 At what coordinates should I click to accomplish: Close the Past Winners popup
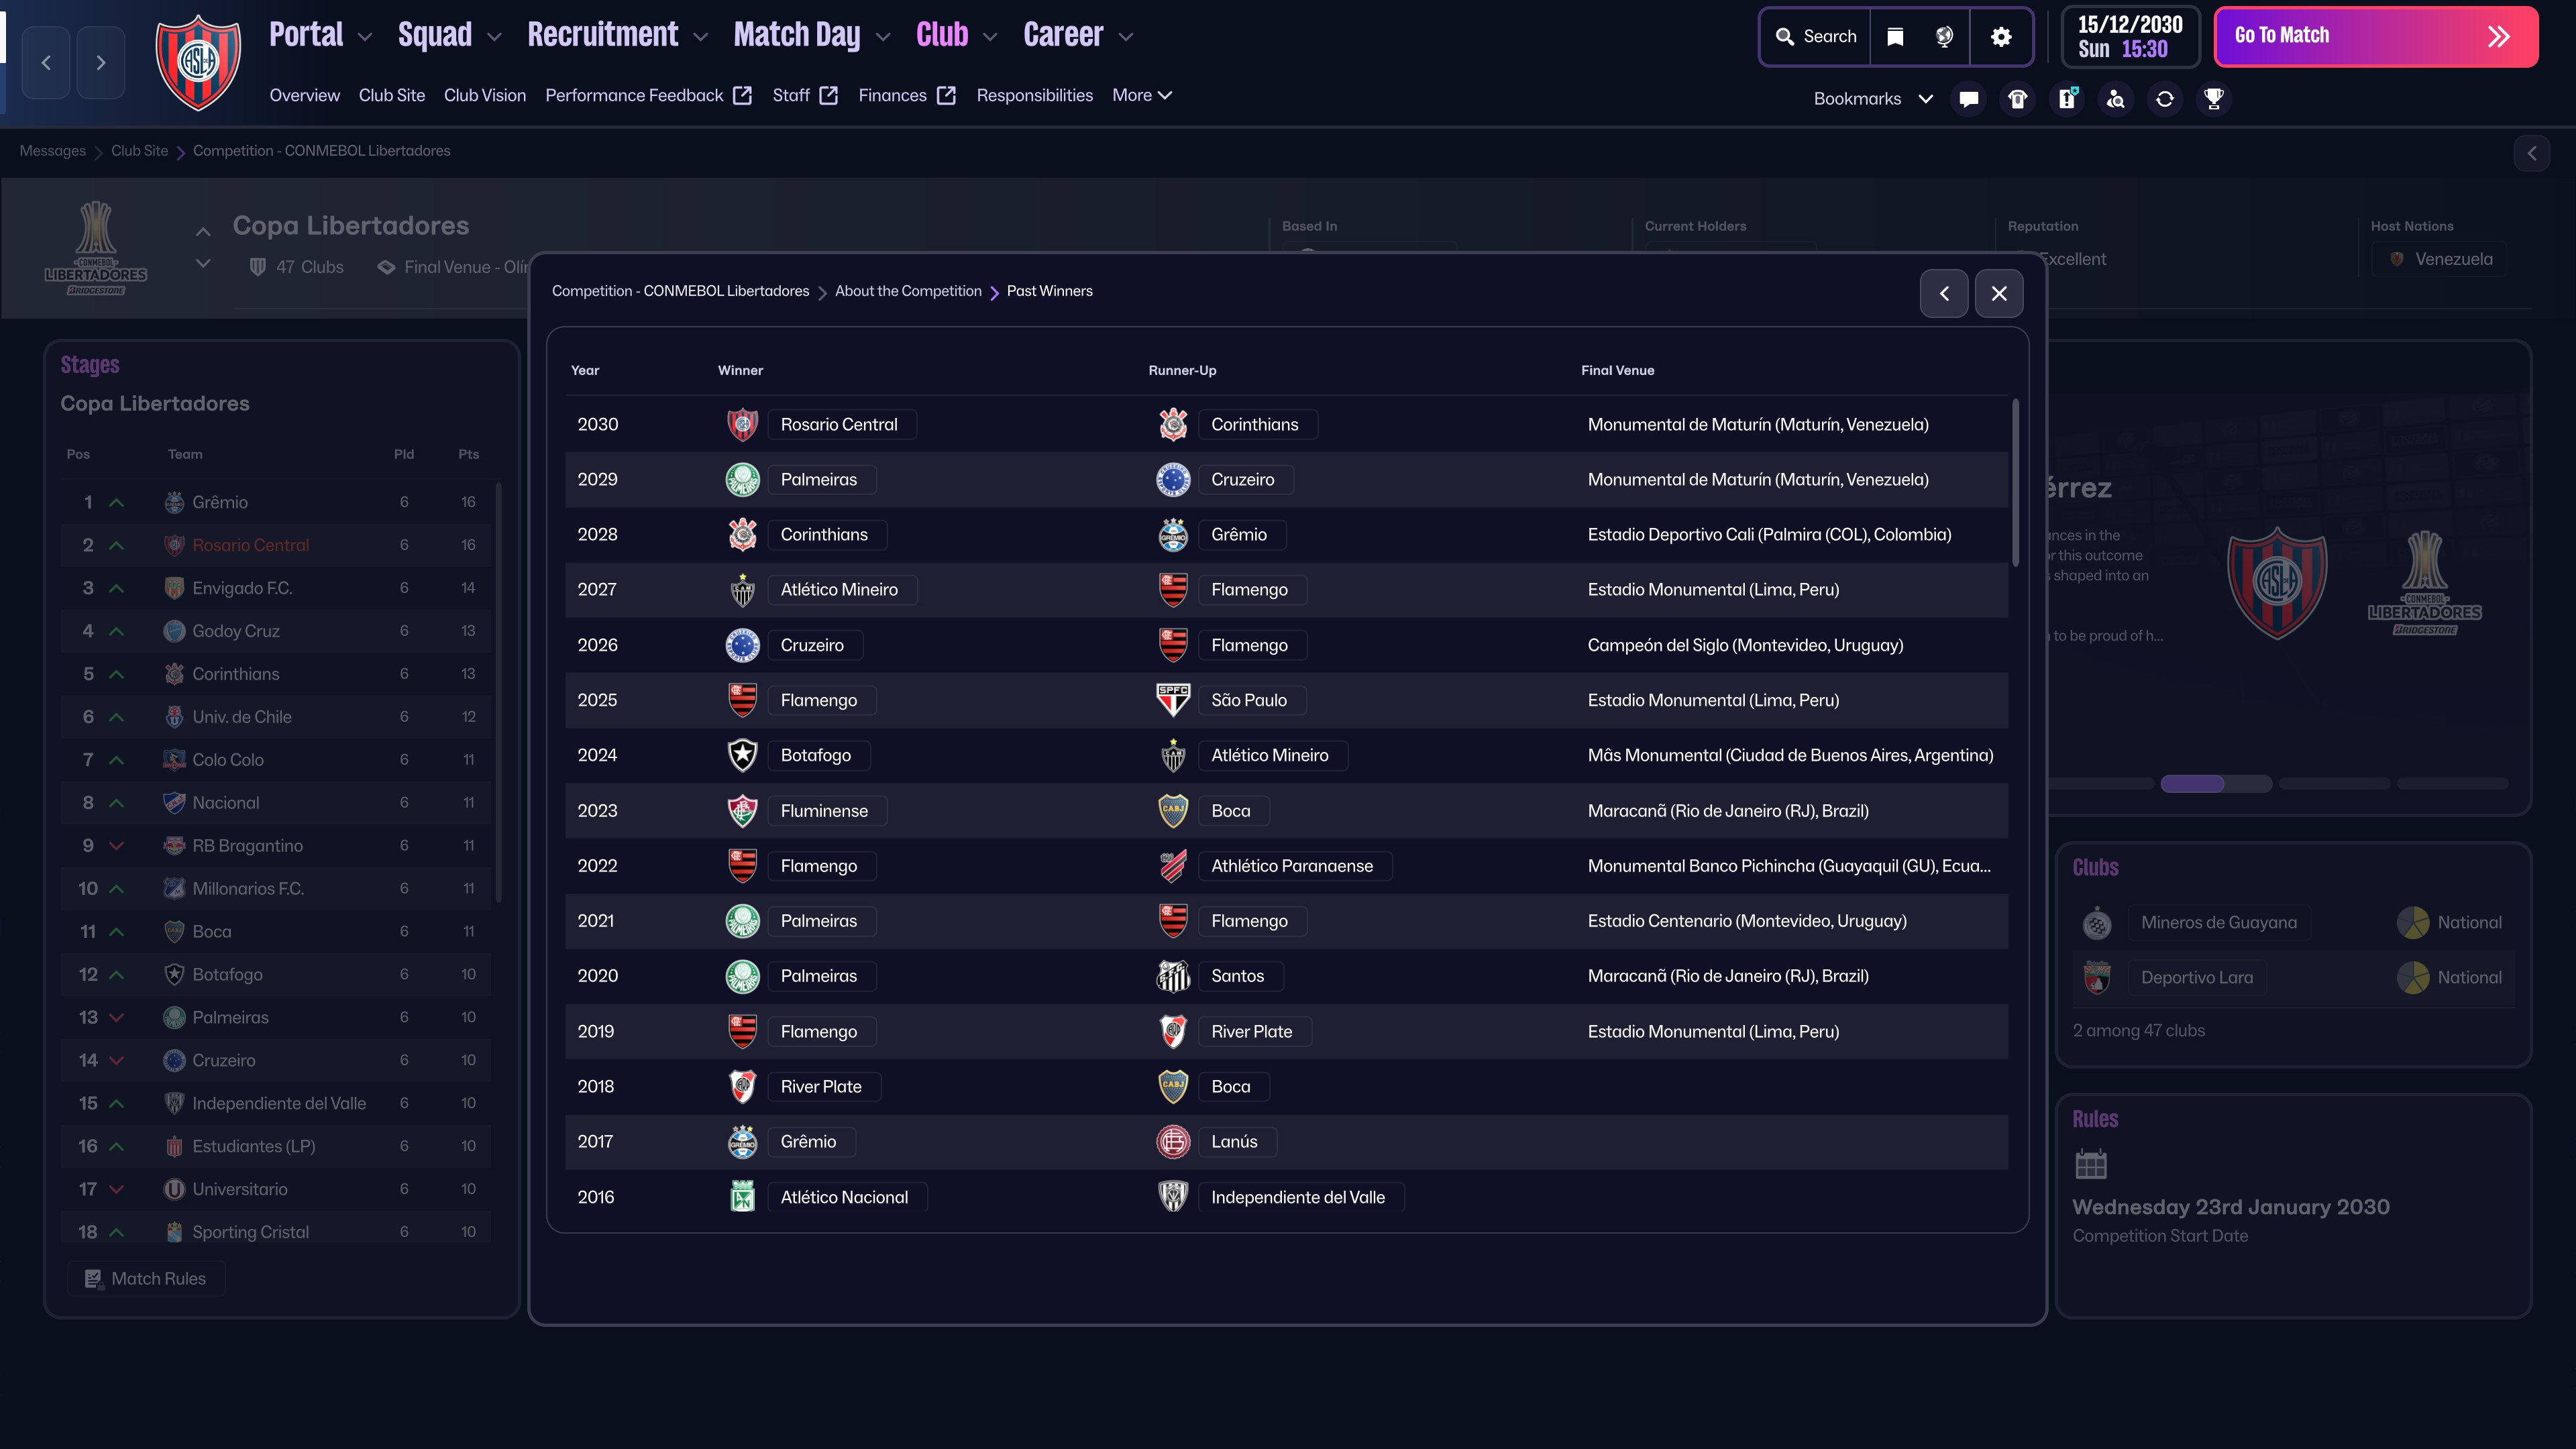tap(1998, 293)
